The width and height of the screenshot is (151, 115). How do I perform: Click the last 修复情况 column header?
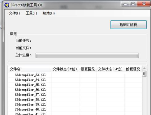(x=133, y=69)
